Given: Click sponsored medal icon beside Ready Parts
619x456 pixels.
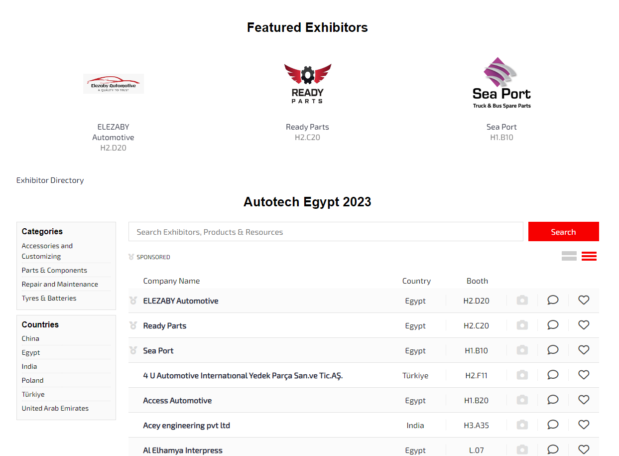Looking at the screenshot, I should 133,325.
